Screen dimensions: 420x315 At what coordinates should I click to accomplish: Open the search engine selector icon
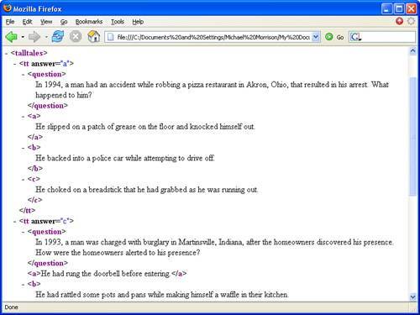pyautogui.click(x=356, y=37)
